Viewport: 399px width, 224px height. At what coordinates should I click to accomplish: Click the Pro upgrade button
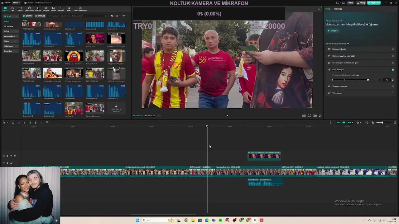click(351, 3)
